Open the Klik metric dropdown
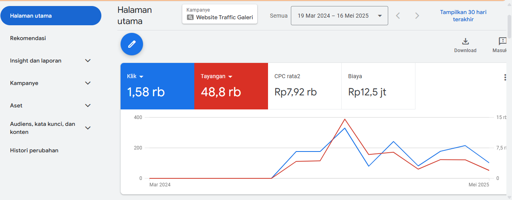Image resolution: width=512 pixels, height=200 pixels. (141, 77)
